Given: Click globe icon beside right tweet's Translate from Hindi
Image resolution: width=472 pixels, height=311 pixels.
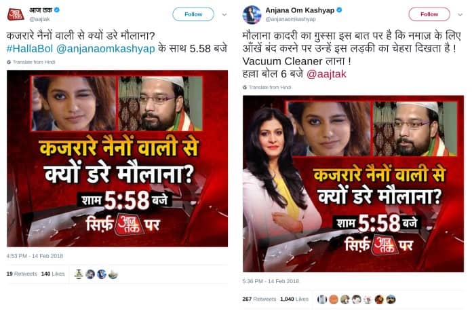Looking at the screenshot, I should [x=245, y=88].
